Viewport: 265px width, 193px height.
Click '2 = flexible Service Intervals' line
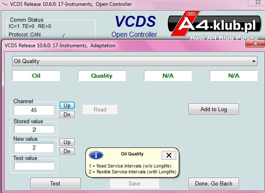(x=132, y=172)
